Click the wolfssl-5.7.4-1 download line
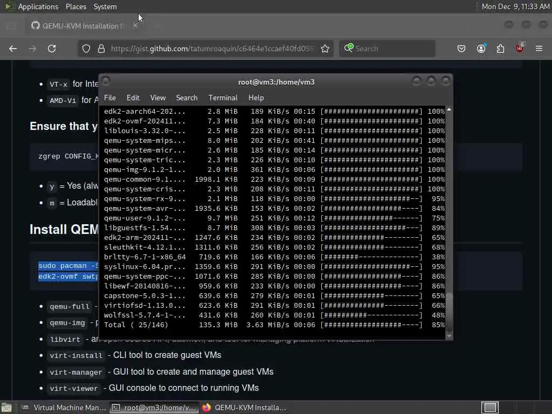The height and width of the screenshot is (414, 552). (x=274, y=315)
